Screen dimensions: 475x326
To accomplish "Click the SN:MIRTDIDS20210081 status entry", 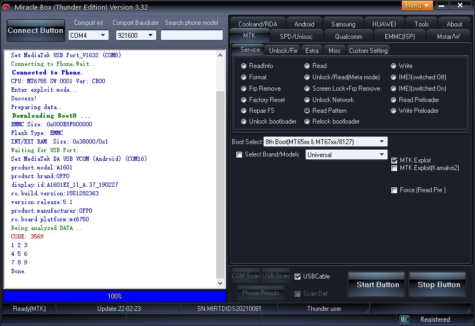I will point(229,308).
